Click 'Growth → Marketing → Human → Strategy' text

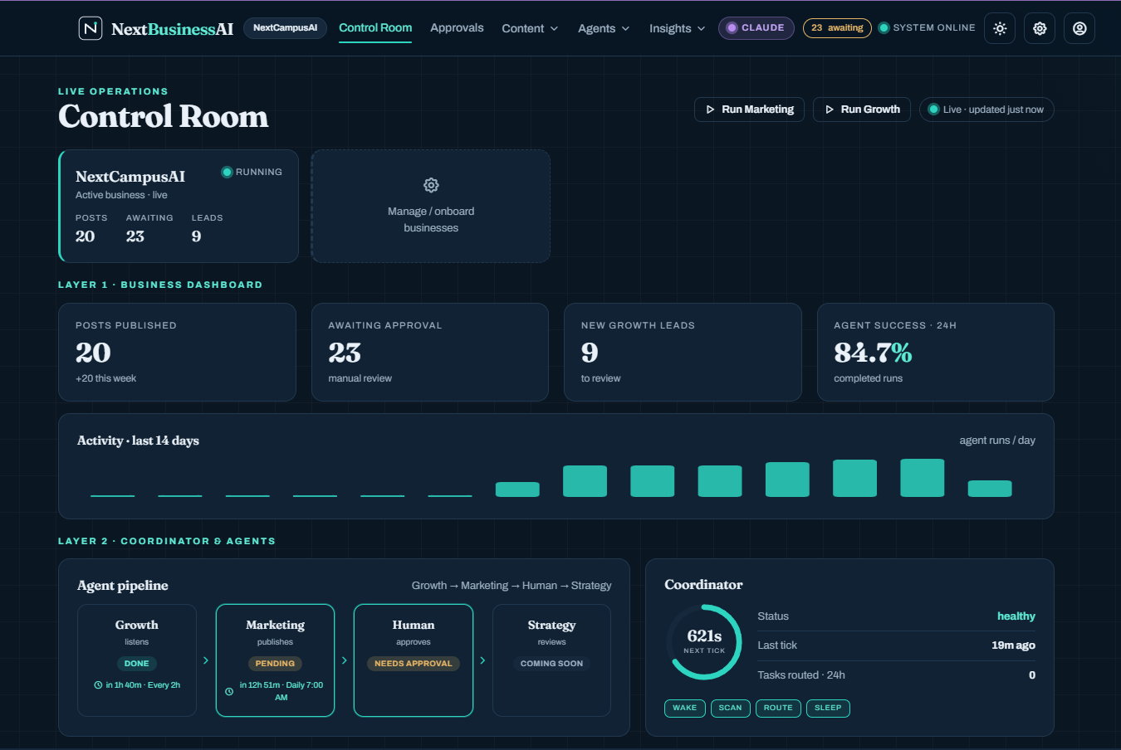[512, 586]
